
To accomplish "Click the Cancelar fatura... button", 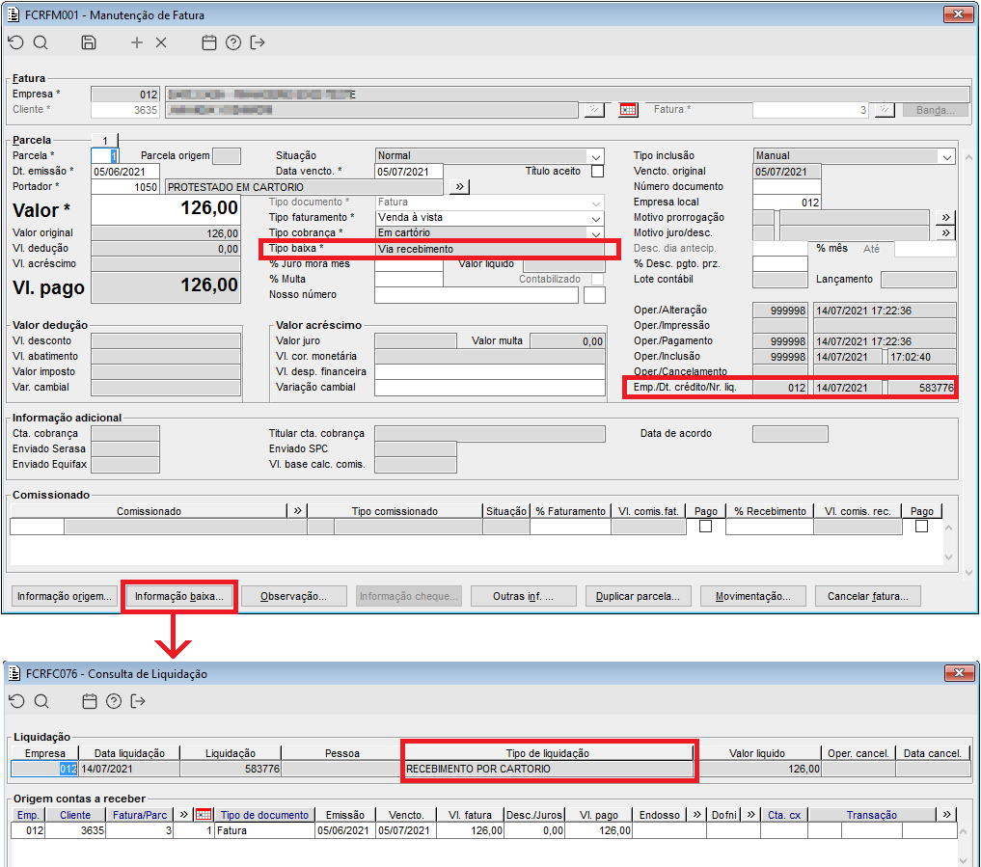I will (x=868, y=596).
